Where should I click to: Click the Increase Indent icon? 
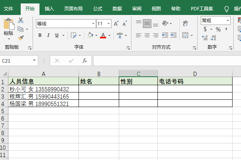coord(174,35)
